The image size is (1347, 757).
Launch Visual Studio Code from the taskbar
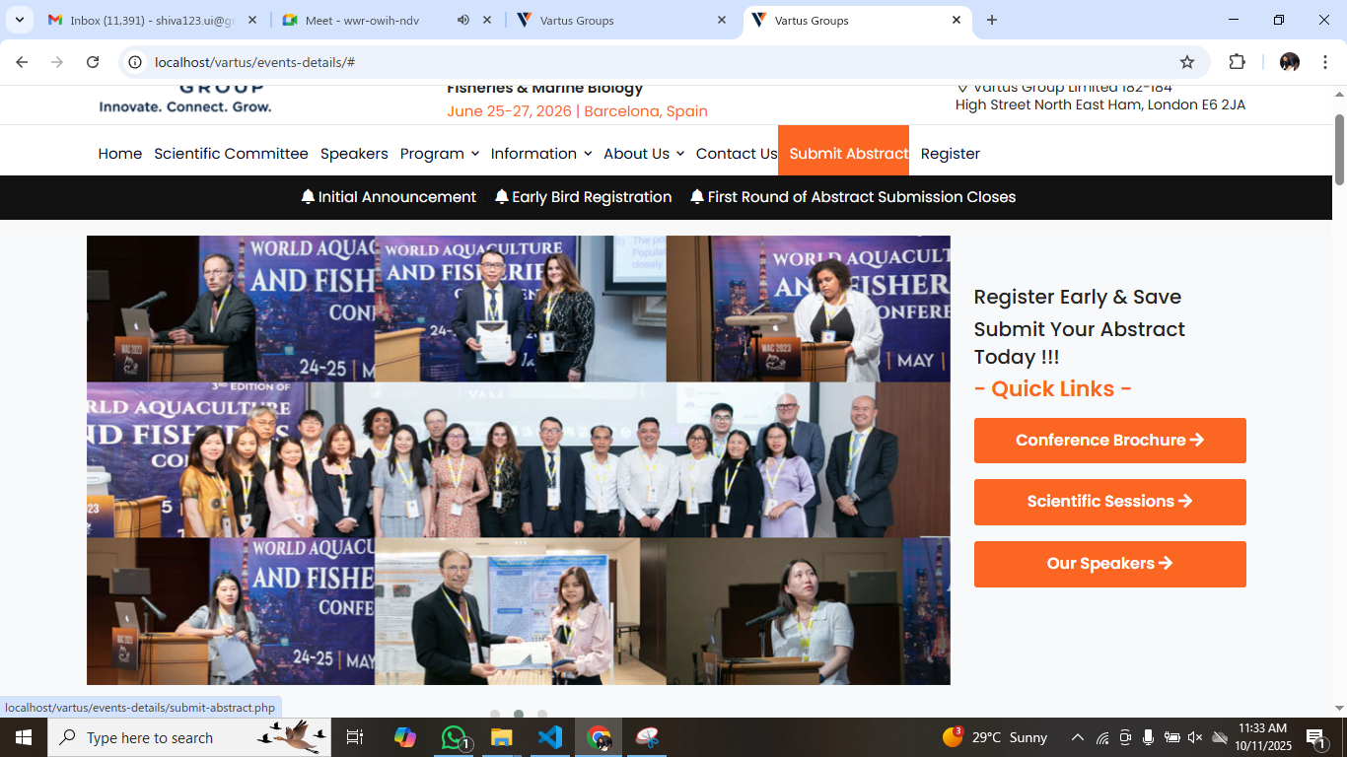[550, 737]
